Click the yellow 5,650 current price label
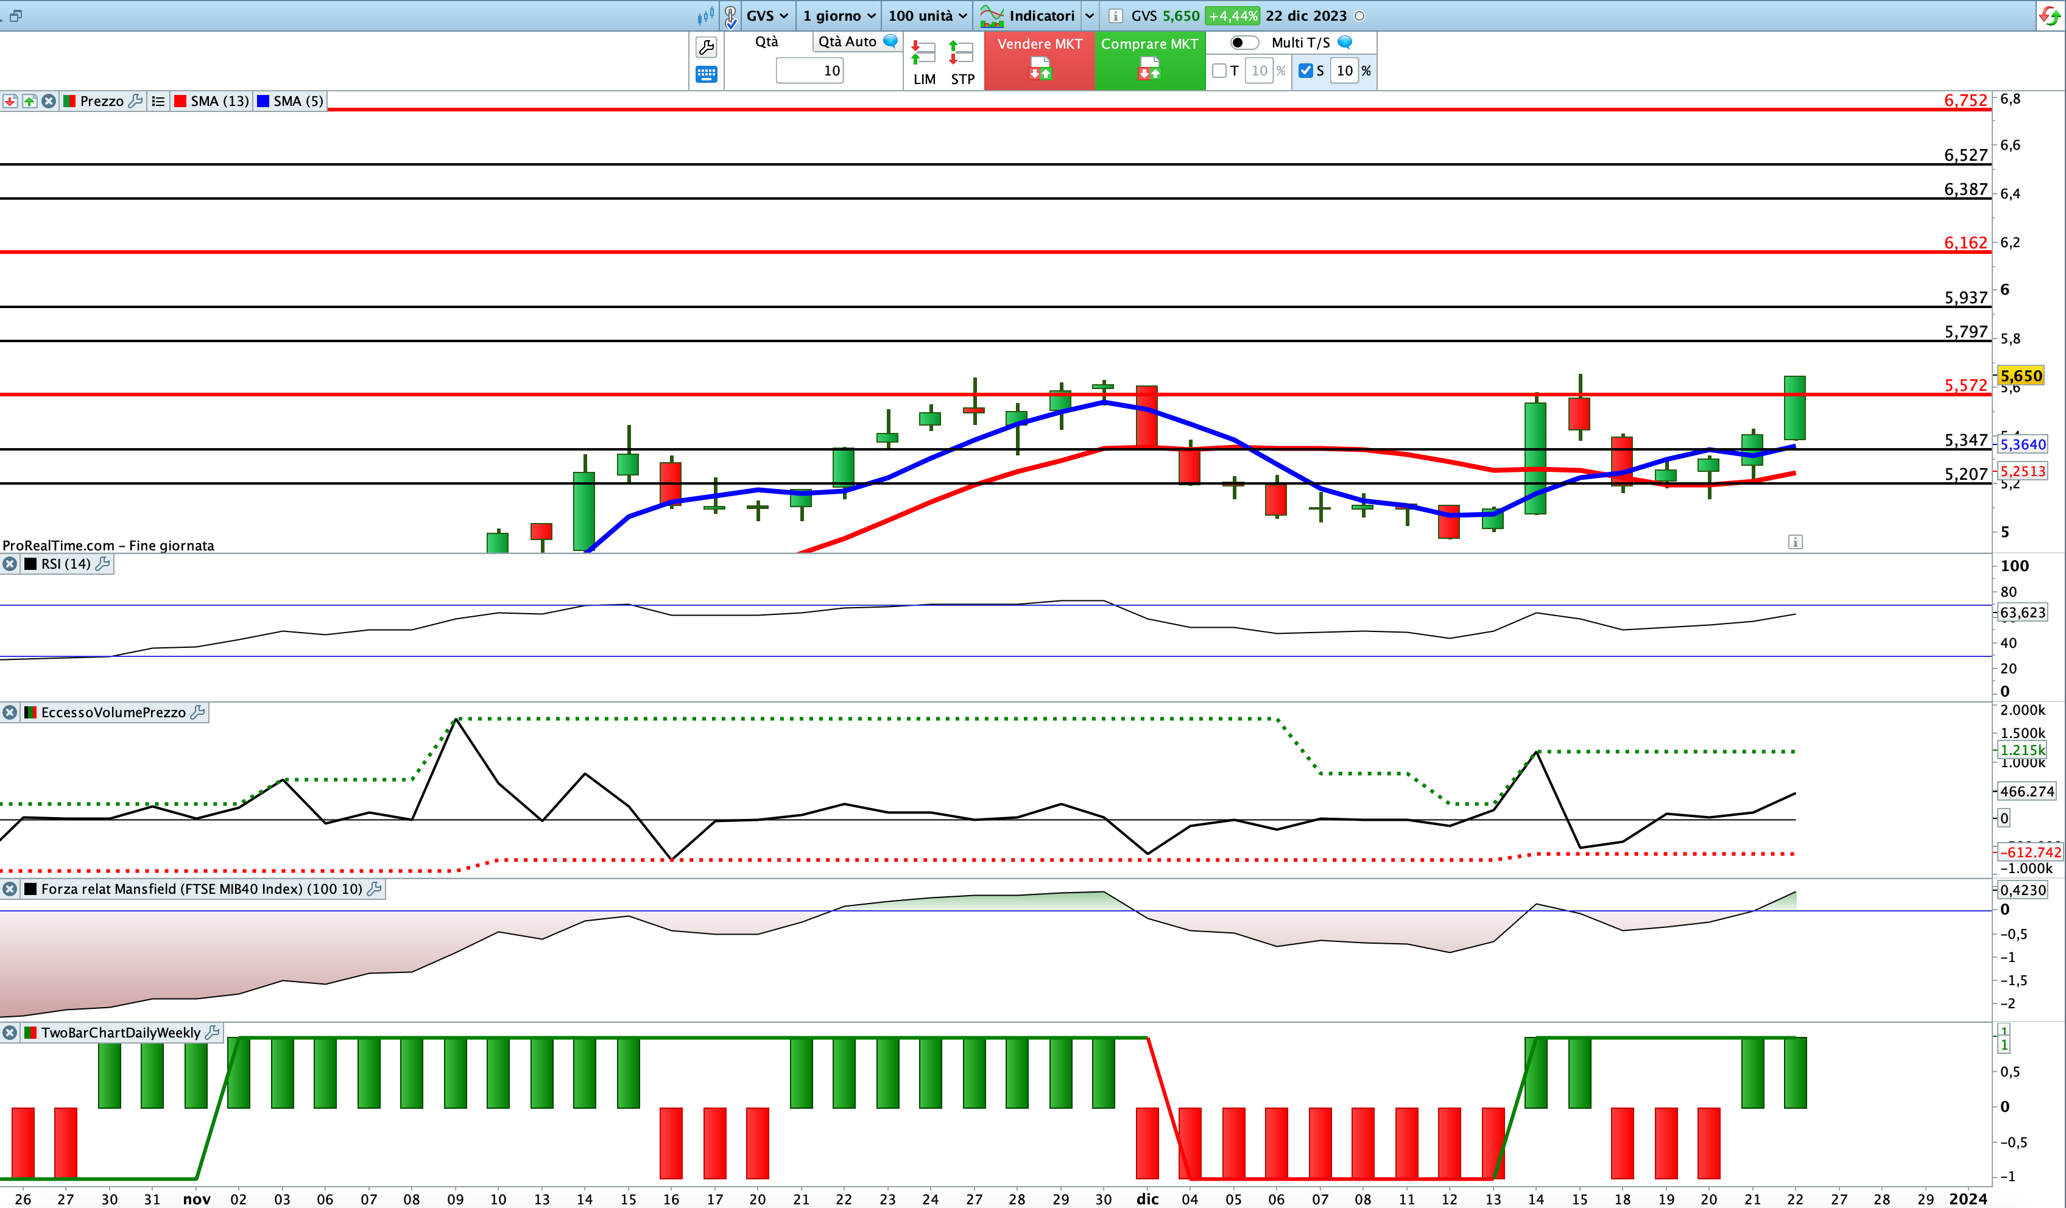 [x=2021, y=376]
